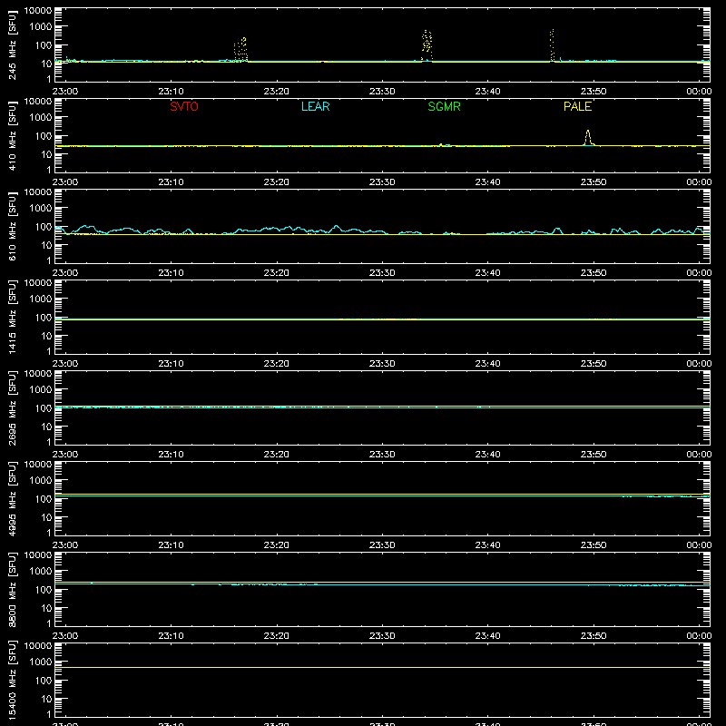726x726 pixels.
Task: Click 23:00 tick label under 4995 MHz panel
Action: pyautogui.click(x=64, y=545)
